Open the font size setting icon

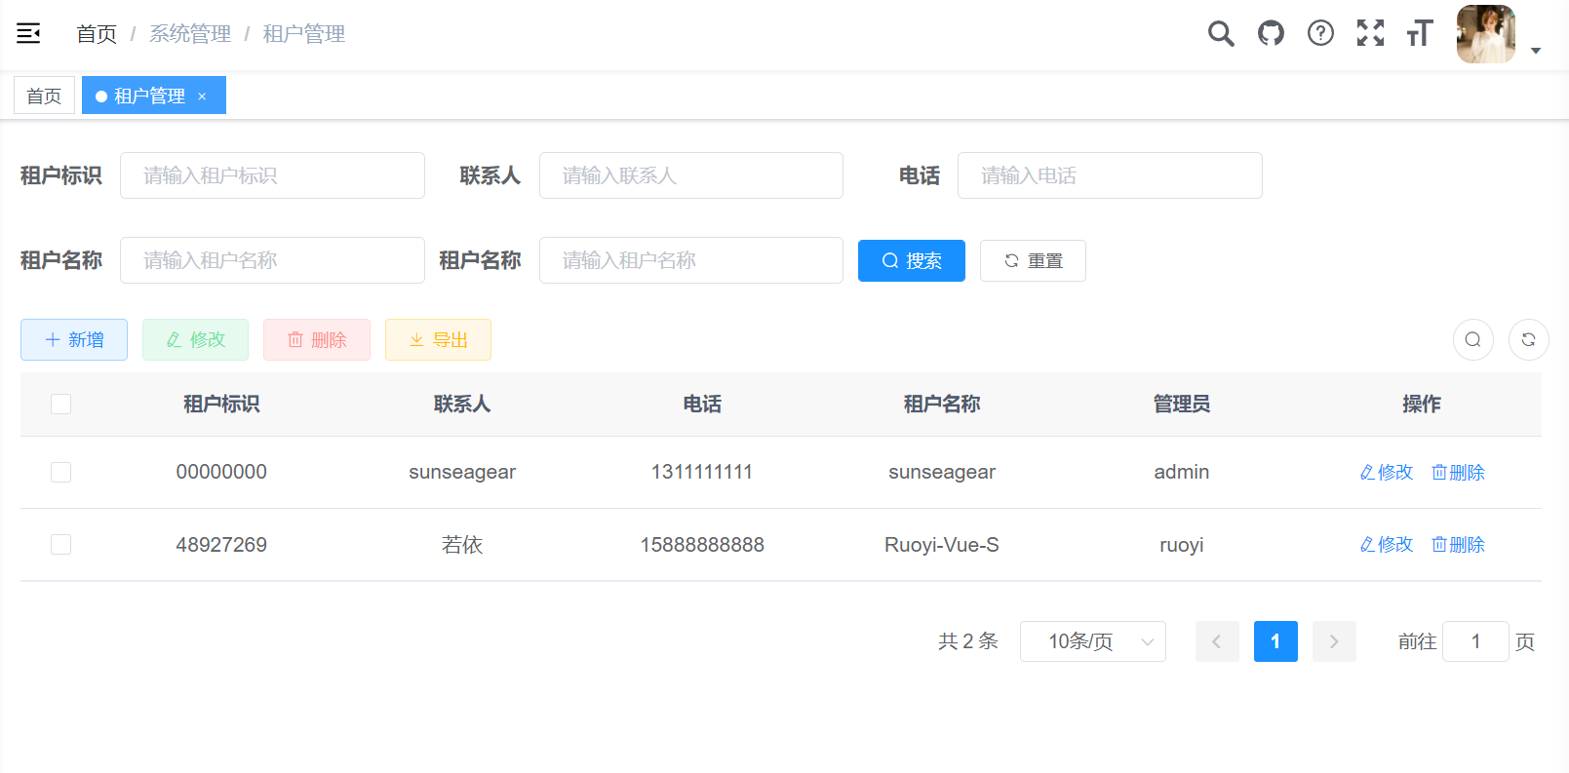click(1419, 34)
